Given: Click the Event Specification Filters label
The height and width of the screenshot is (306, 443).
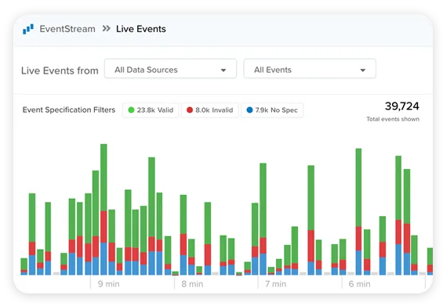Looking at the screenshot, I should click(x=69, y=110).
